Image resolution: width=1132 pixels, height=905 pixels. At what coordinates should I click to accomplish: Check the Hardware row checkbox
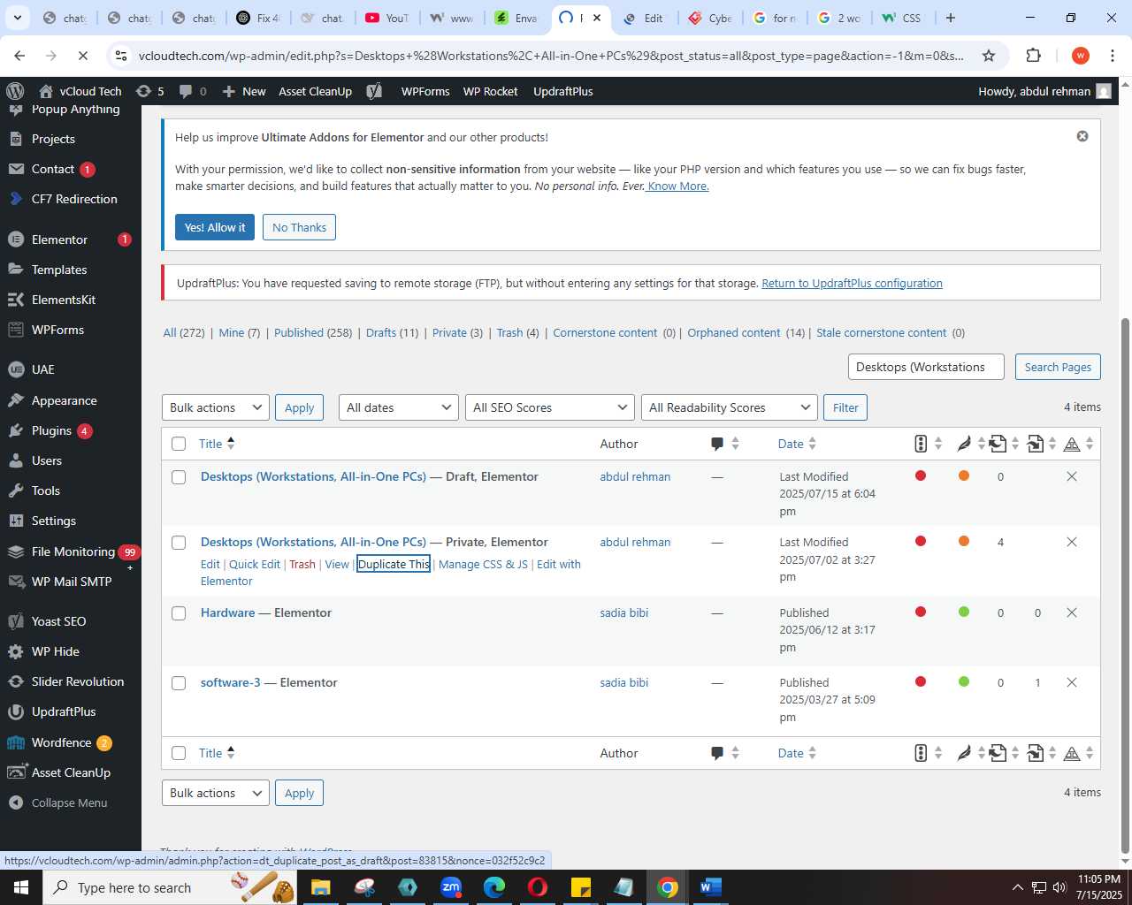[x=179, y=613]
